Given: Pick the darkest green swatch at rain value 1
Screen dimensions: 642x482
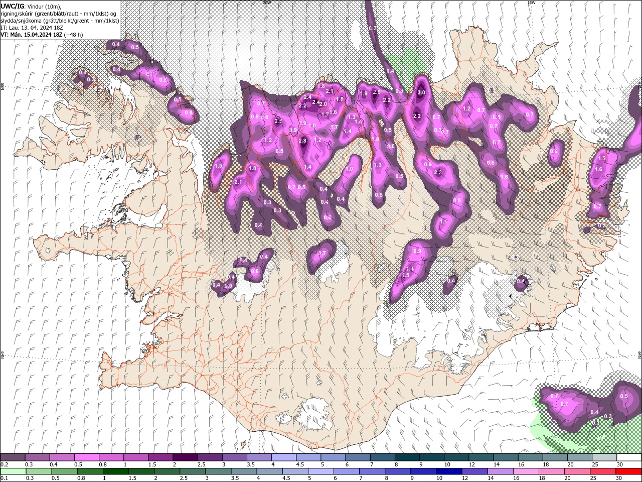Looking at the screenshot, I should click(115, 471).
